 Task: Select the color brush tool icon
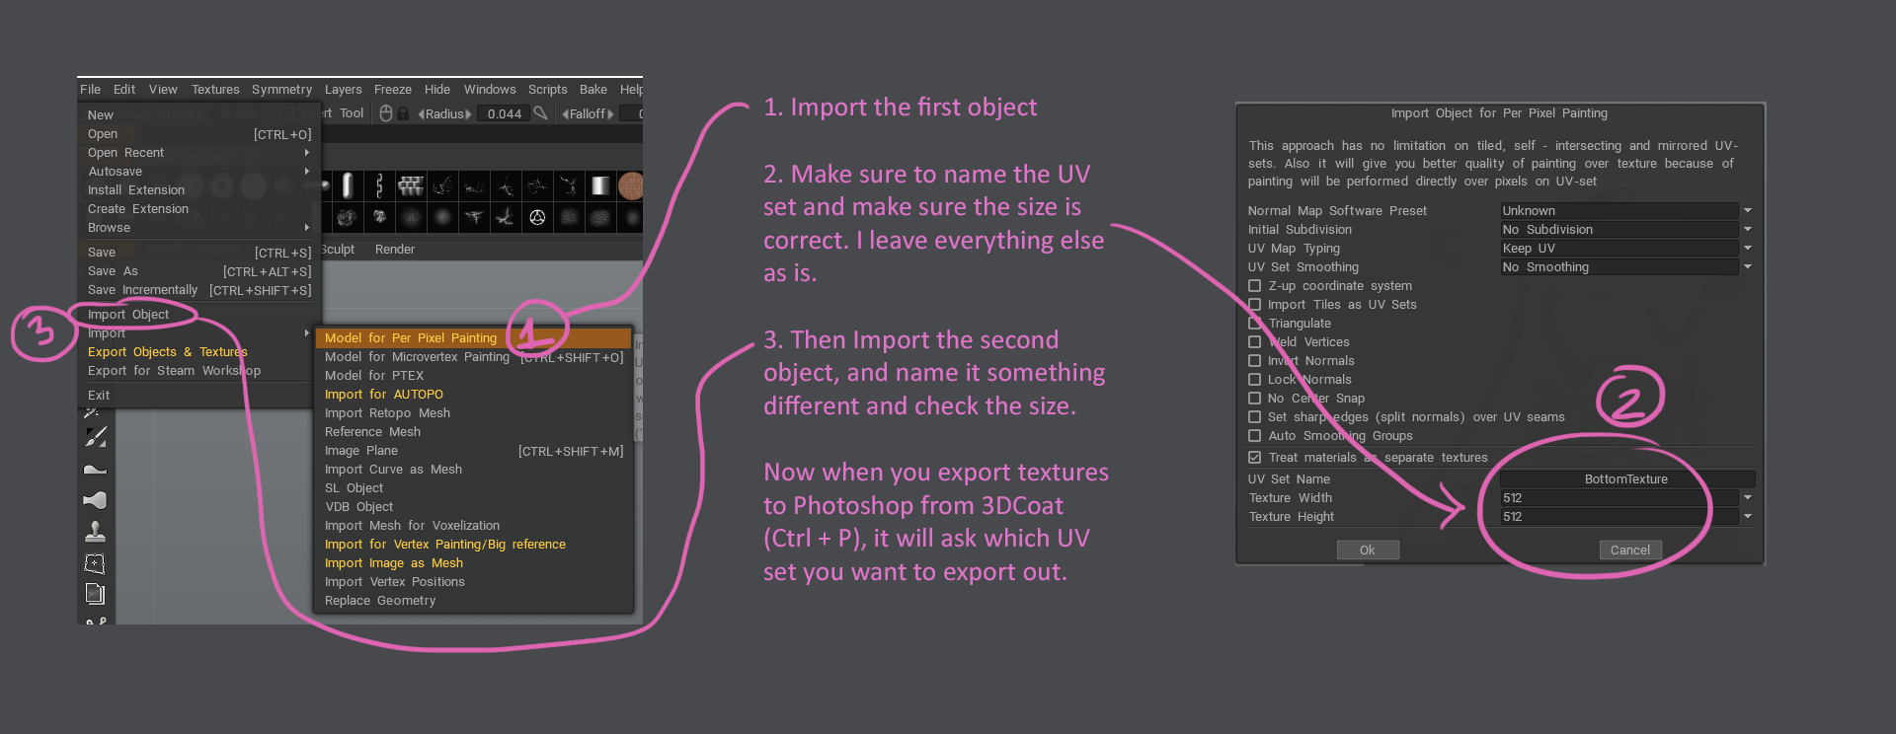[95, 436]
